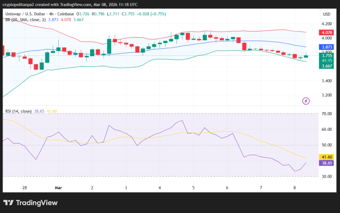Click the yellow 41.60 RSI average label
This screenshot has height=213, width=340.
click(x=326, y=157)
